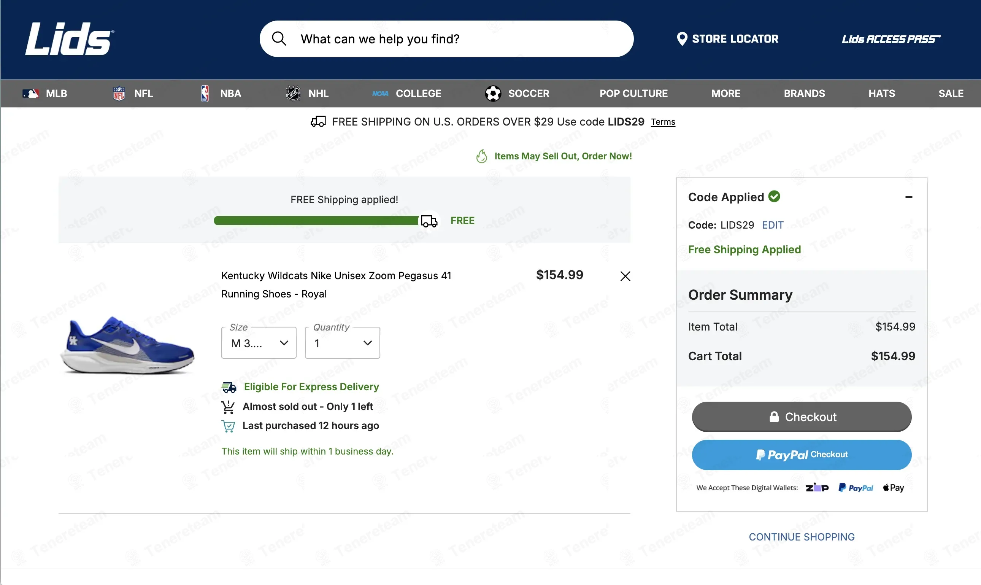This screenshot has height=585, width=981.
Task: Click the Checkout button
Action: [802, 416]
